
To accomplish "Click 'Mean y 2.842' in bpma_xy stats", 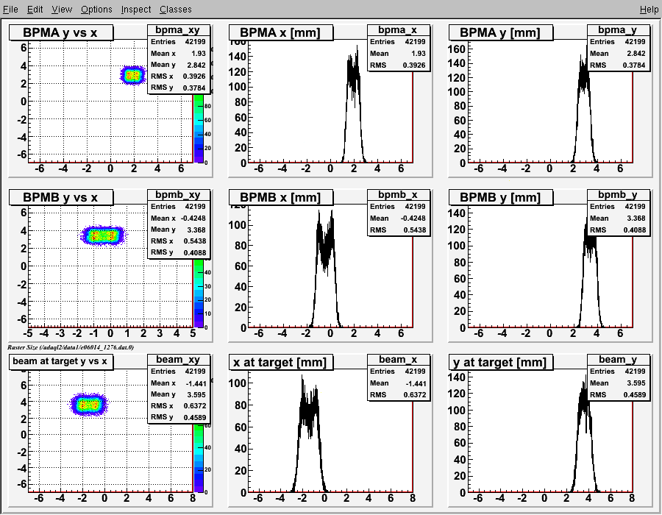I will click(178, 65).
